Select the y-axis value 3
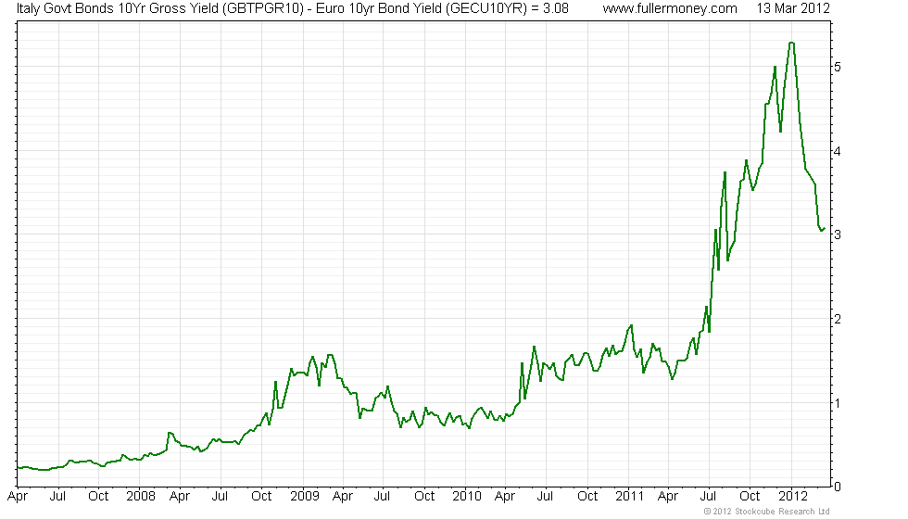This screenshot has height=519, width=908. point(837,235)
